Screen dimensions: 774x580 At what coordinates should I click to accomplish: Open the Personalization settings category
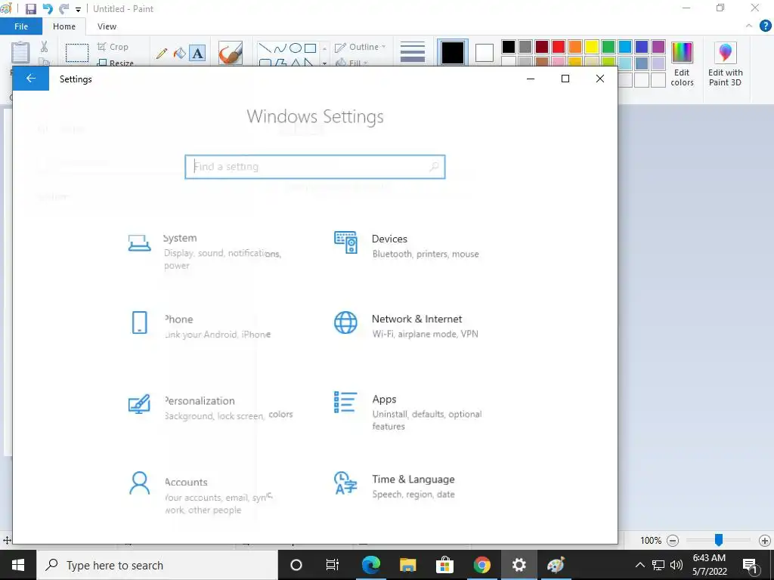coord(210,407)
